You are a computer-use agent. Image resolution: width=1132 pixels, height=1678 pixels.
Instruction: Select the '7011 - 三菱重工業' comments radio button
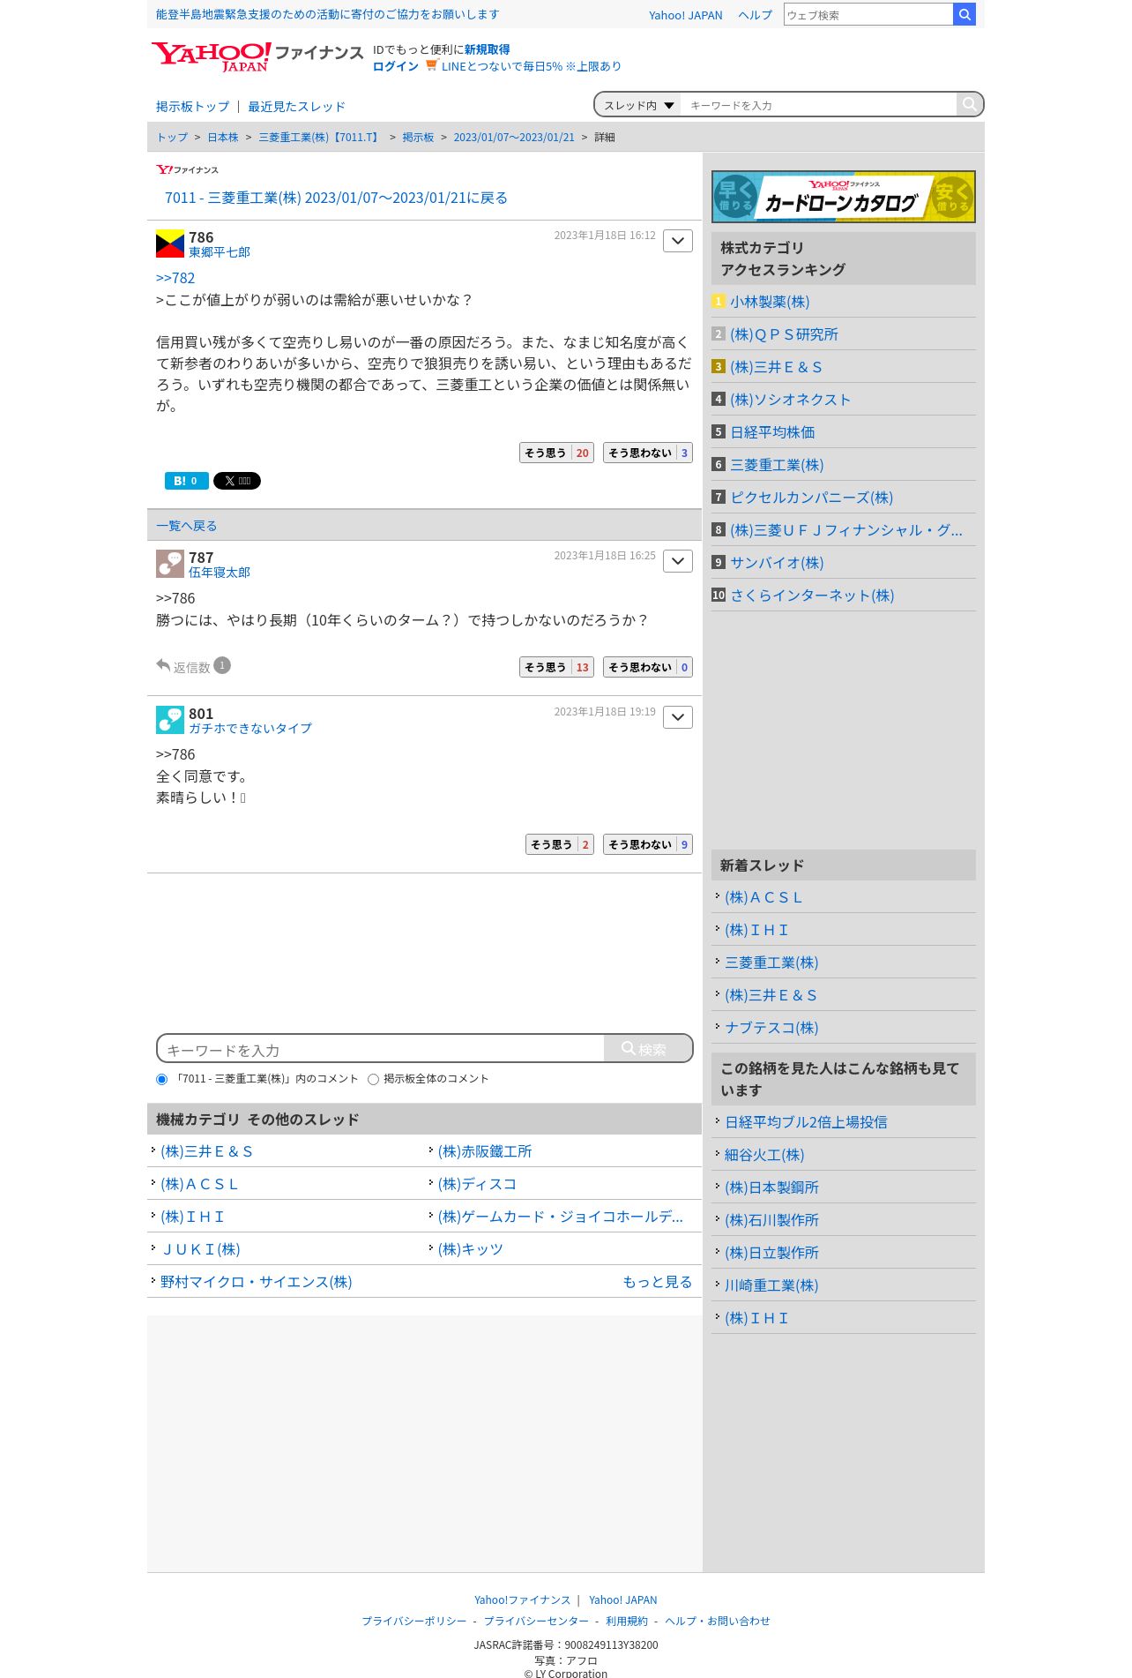(x=161, y=1079)
